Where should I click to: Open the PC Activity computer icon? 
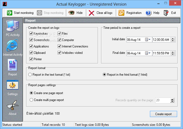point(13,26)
